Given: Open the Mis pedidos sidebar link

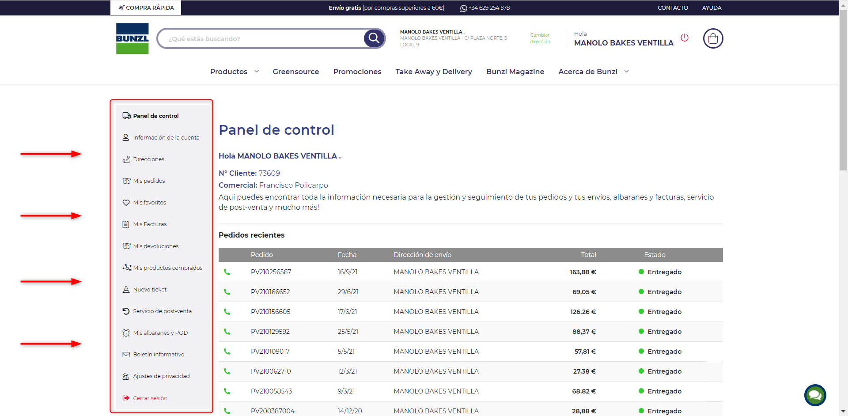Looking at the screenshot, I should coord(149,181).
